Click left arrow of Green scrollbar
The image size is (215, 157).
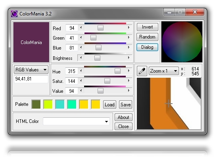tap(81, 38)
